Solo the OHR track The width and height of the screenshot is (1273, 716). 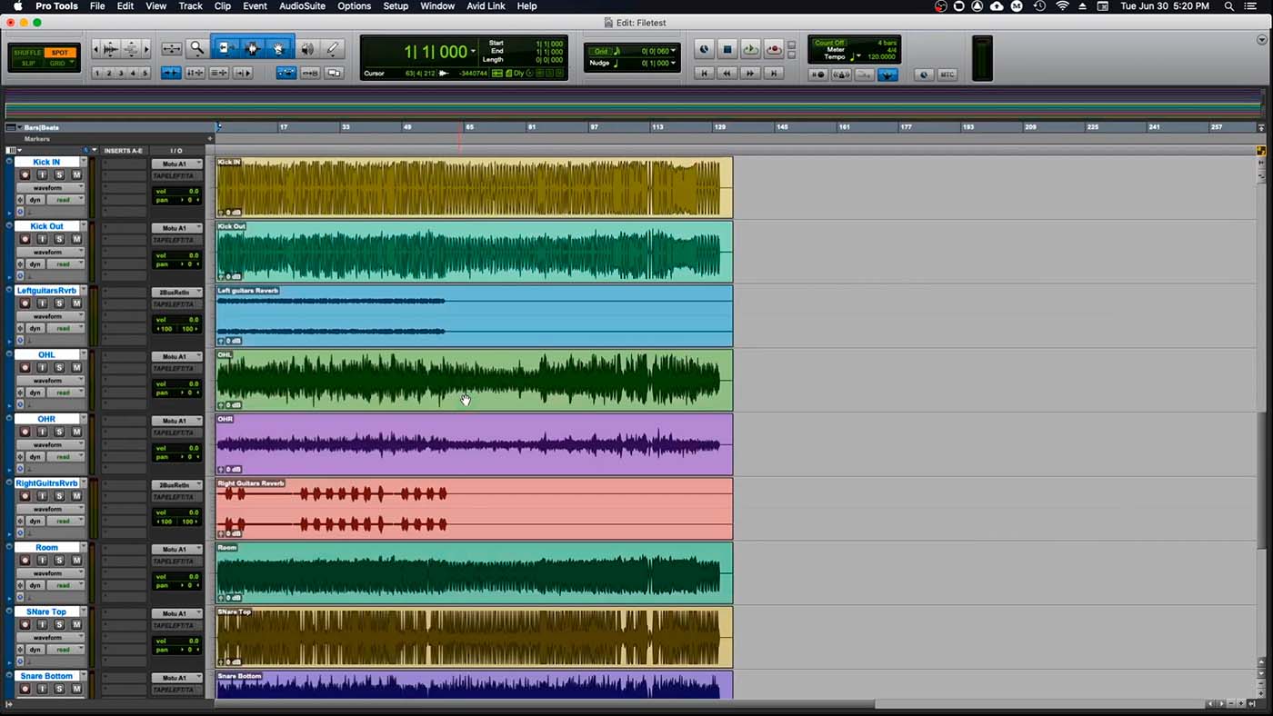[x=59, y=432]
